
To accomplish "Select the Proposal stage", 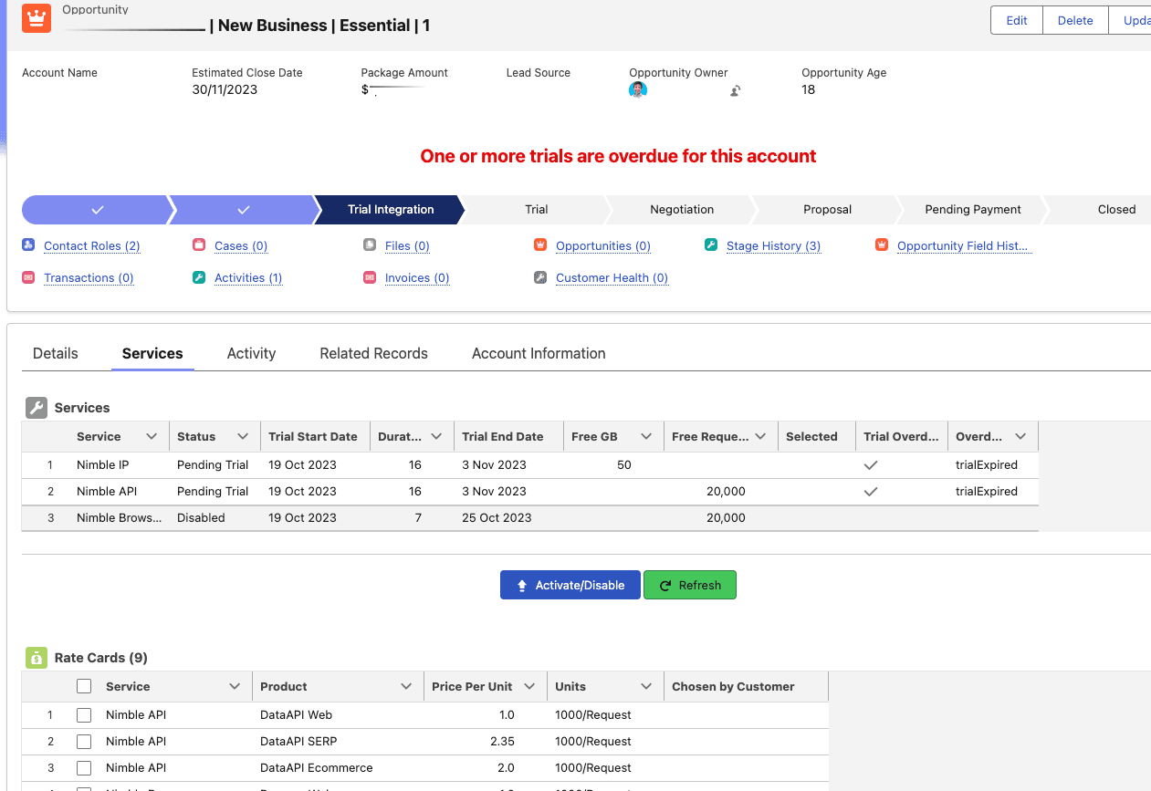I will [x=828, y=209].
